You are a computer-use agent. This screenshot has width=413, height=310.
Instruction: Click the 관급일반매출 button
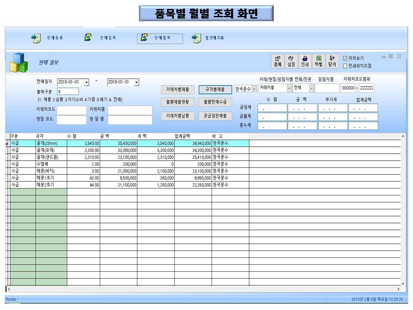click(x=215, y=116)
